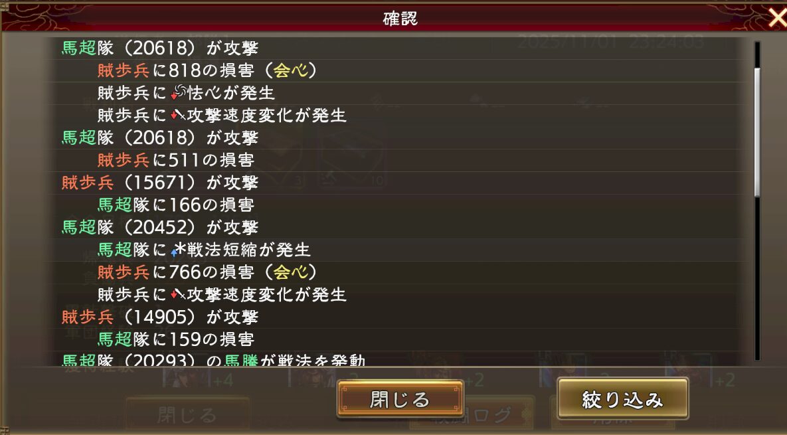Click the first 馬超隊 (20618) が攻撃 entry
Image resolution: width=787 pixels, height=435 pixels.
tap(160, 48)
